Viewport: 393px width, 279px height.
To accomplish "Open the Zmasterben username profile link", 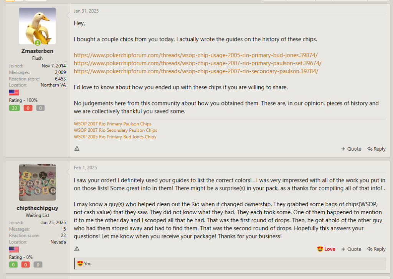I will (37, 51).
